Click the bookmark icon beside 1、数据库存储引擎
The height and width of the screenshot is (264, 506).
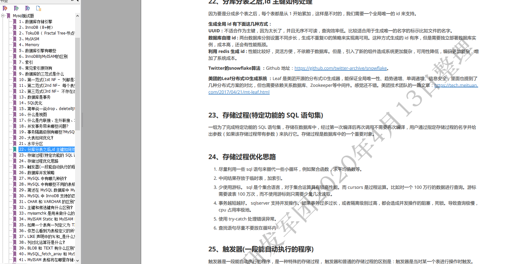pyautogui.click(x=15, y=22)
